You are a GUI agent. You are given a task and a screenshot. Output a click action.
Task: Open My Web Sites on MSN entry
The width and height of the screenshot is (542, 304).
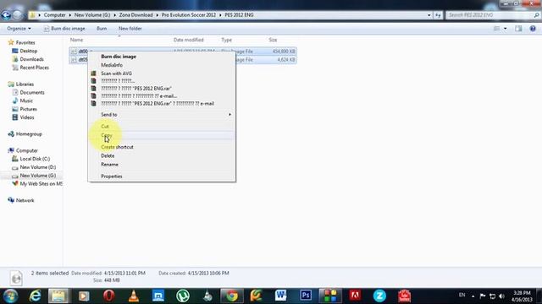coord(41,184)
